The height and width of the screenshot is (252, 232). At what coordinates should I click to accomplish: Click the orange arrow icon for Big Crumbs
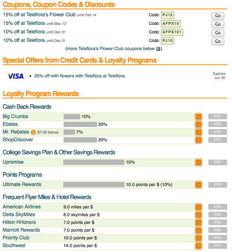[x=199, y=117]
